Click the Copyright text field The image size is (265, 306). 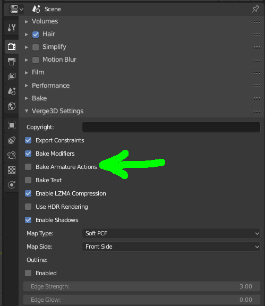tap(171, 127)
